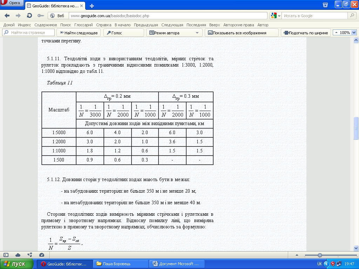This screenshot has height=269, width=359.
Task: Open the Opera main menu button
Action: tap(12, 3)
